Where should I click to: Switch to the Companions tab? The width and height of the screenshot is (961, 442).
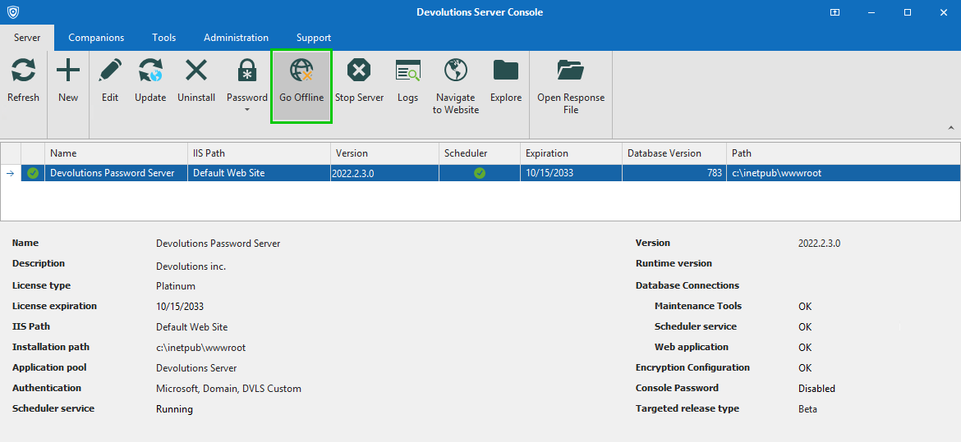(x=96, y=38)
